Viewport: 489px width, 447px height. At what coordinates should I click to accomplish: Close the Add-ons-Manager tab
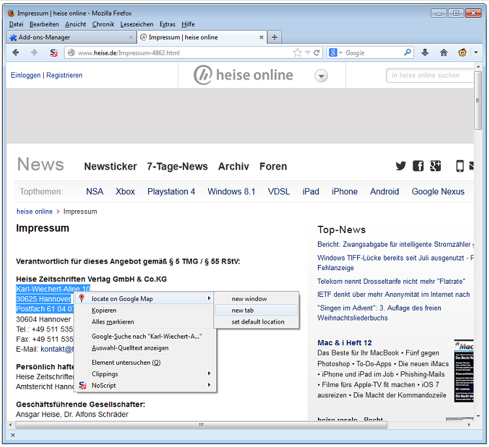coord(131,37)
